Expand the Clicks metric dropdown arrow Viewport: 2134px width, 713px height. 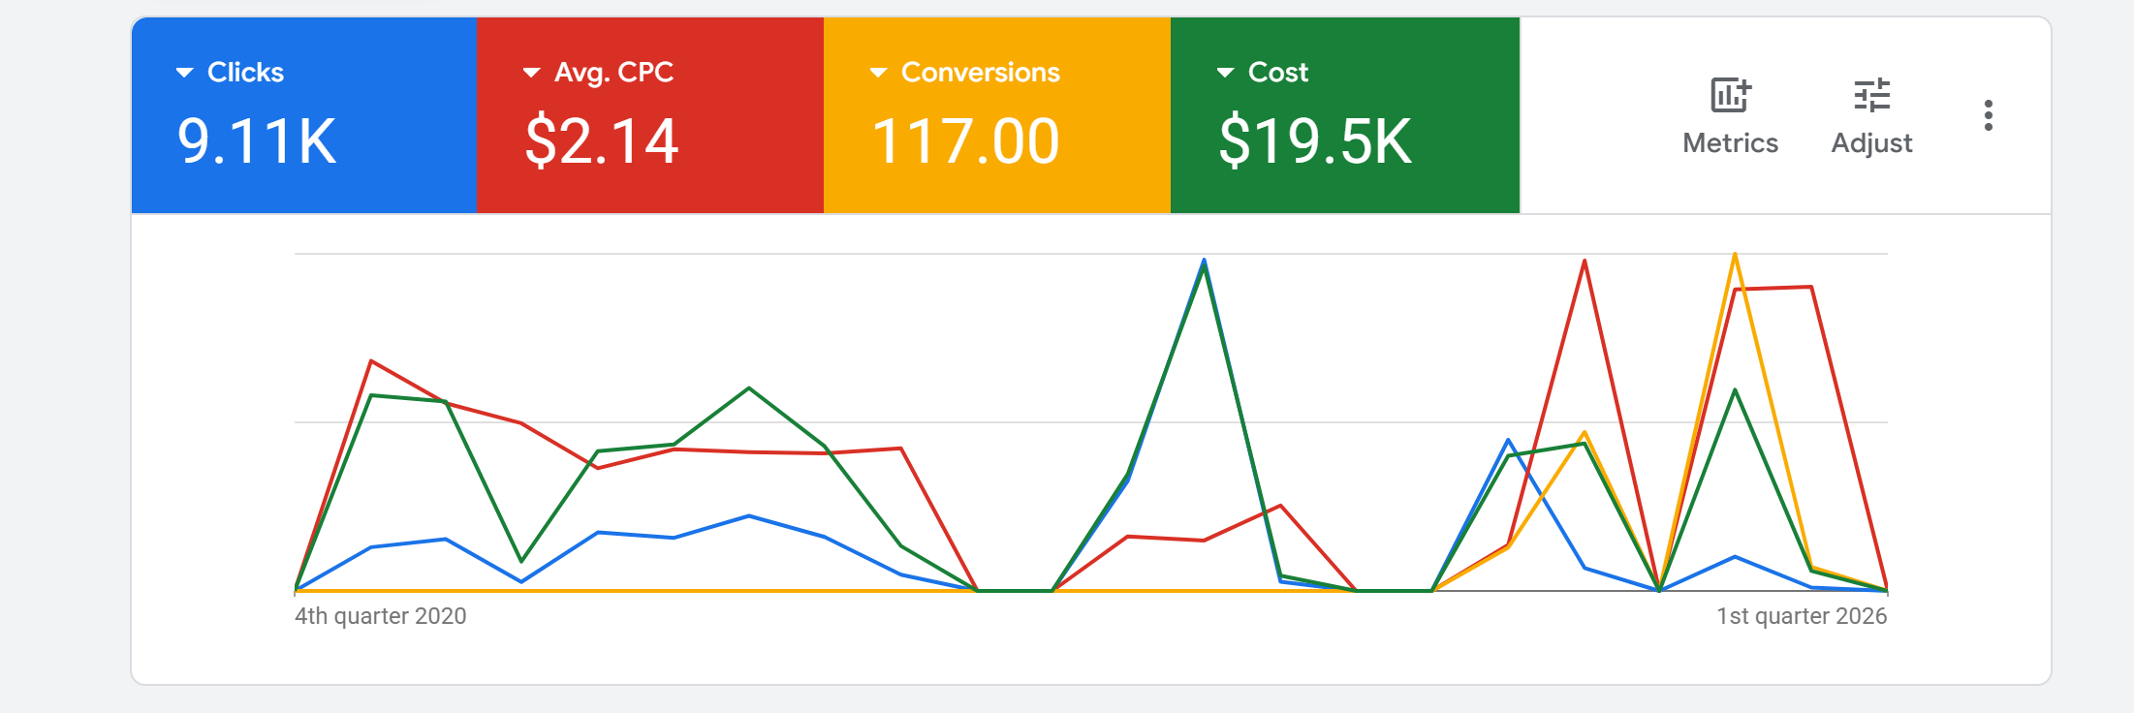pyautogui.click(x=184, y=73)
